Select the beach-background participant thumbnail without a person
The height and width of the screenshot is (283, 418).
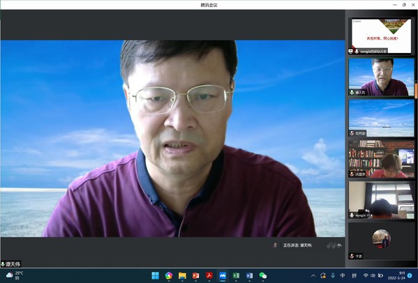click(x=381, y=118)
